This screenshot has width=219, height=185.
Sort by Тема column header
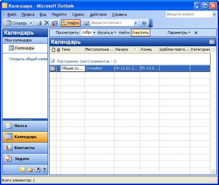point(73,49)
